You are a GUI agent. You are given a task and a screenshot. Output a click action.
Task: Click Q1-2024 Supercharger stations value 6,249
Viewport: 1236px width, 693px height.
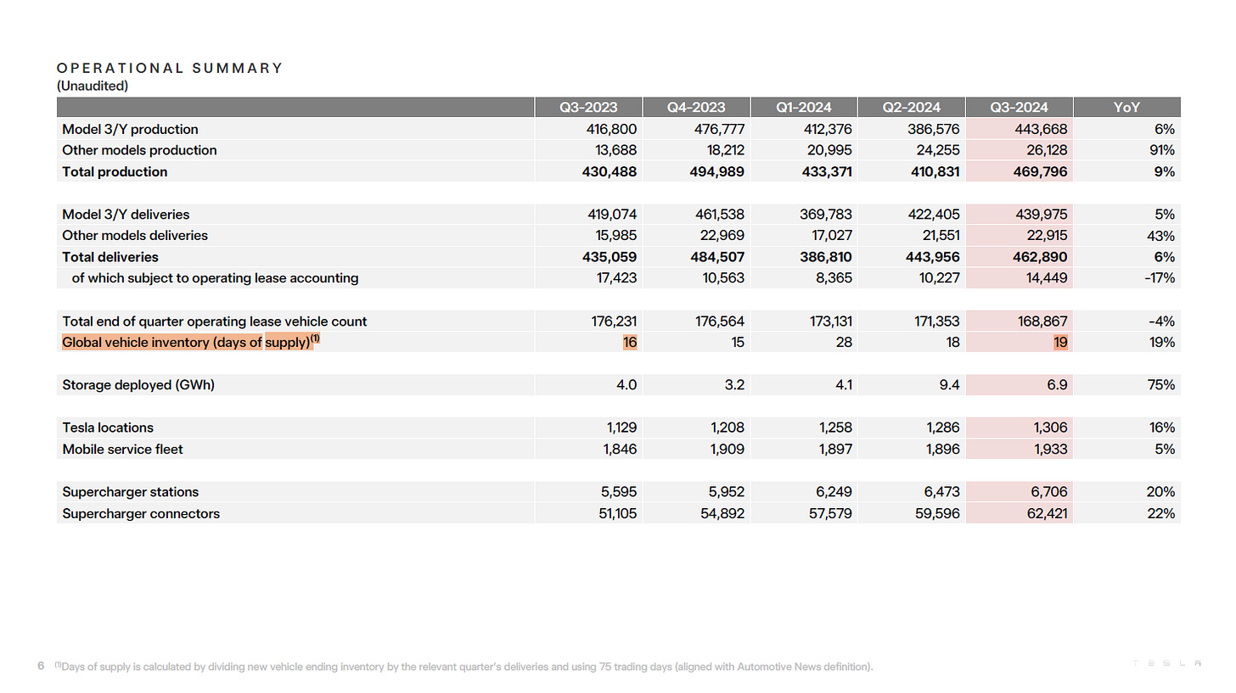coord(834,492)
